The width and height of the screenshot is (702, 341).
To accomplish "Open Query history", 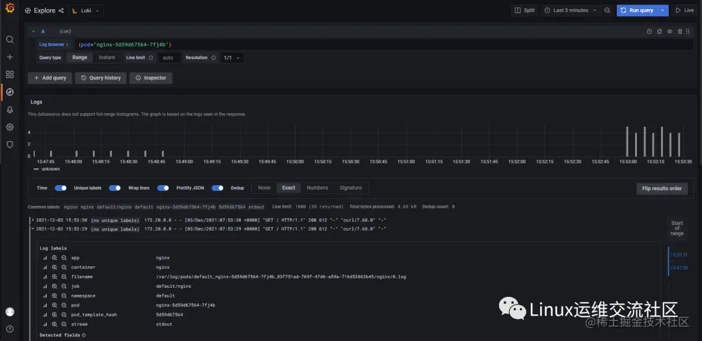I will [101, 78].
